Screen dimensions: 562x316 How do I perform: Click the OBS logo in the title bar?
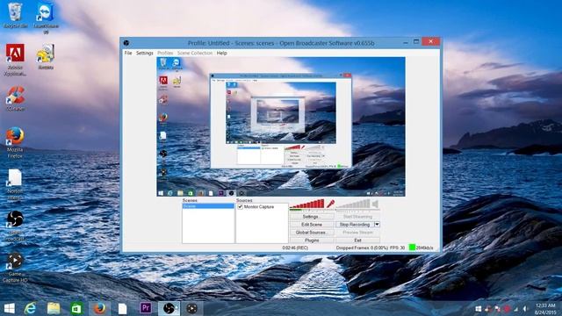126,43
